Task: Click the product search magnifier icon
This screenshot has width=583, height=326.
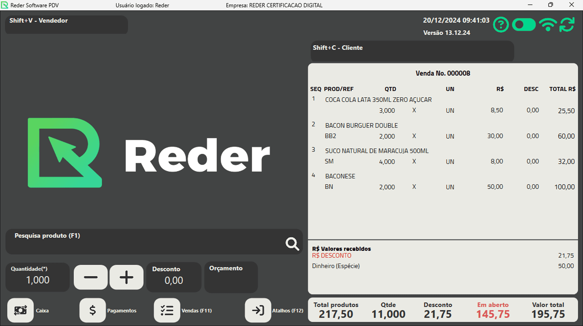Action: (x=292, y=244)
